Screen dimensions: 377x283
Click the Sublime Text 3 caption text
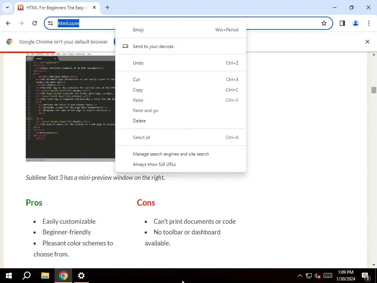tap(95, 178)
